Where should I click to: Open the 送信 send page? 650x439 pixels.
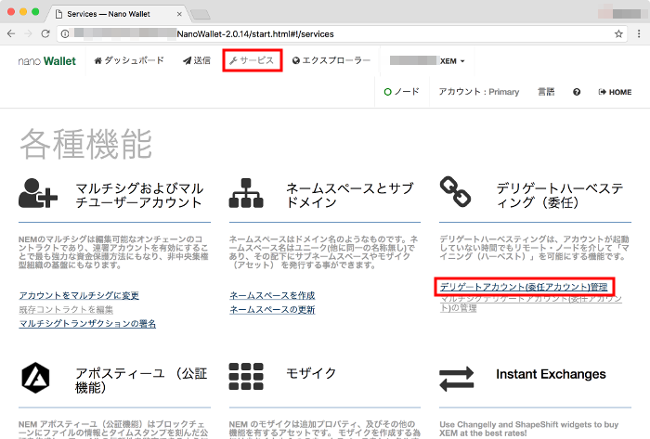197,60
